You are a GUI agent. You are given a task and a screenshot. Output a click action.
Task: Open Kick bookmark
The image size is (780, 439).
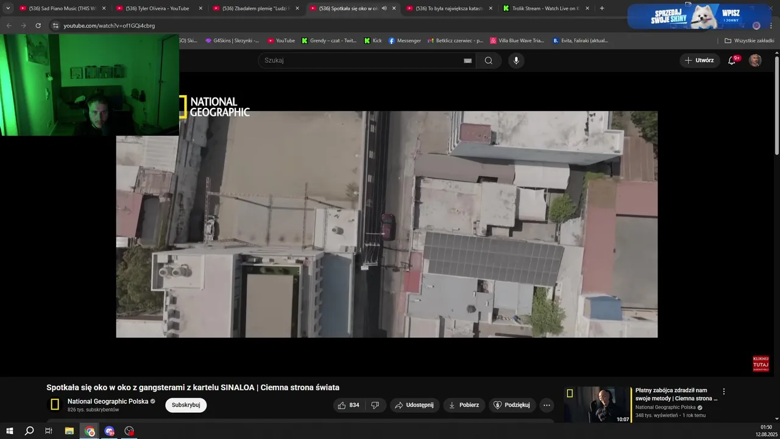pyautogui.click(x=373, y=41)
